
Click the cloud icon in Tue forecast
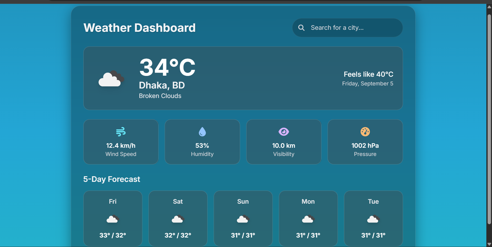[x=373, y=219]
